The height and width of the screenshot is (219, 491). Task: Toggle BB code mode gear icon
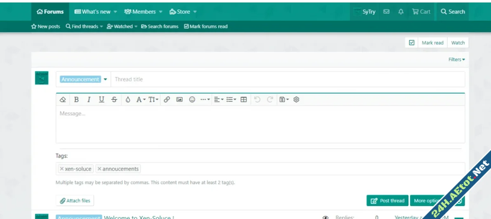point(296,99)
